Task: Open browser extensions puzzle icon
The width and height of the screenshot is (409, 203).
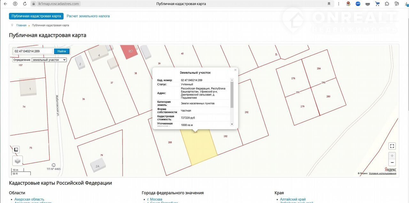Action: coord(387,4)
